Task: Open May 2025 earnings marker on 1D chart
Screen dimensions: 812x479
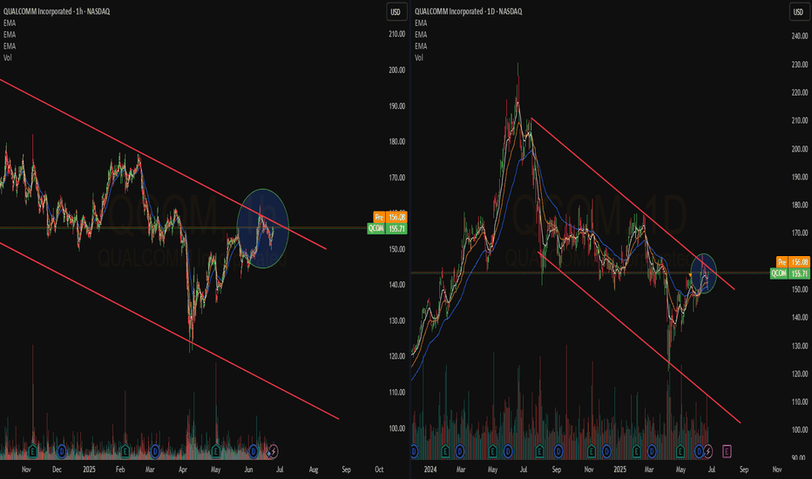Action: (x=680, y=451)
